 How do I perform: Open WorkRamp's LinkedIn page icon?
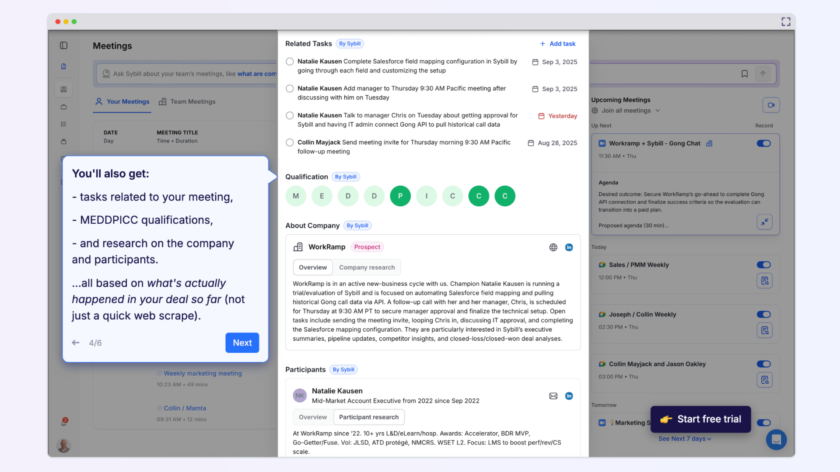click(x=569, y=247)
